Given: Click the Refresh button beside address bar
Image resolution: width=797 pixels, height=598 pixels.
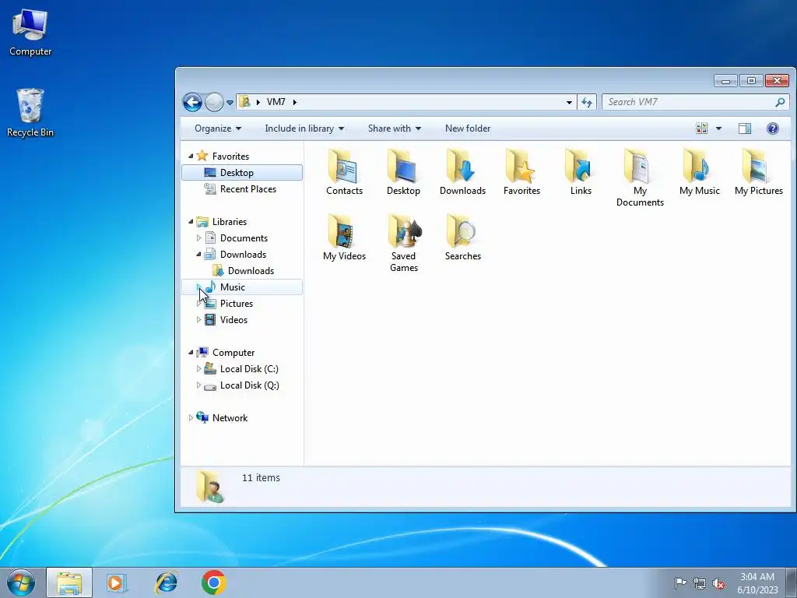Looking at the screenshot, I should point(587,102).
